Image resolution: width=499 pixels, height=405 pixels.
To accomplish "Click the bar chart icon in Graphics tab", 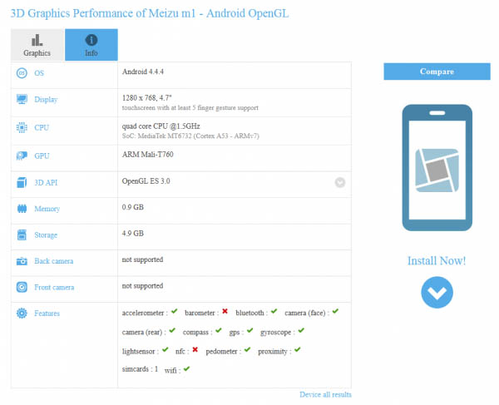I will click(x=37, y=40).
